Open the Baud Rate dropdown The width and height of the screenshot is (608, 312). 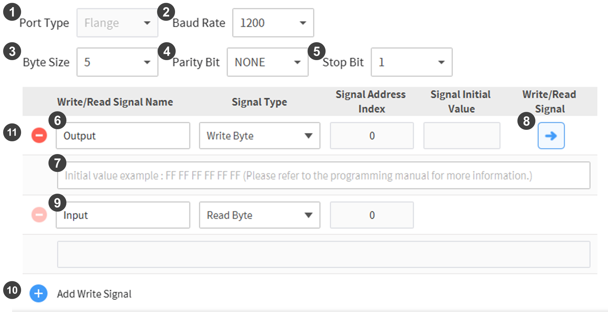click(x=272, y=23)
